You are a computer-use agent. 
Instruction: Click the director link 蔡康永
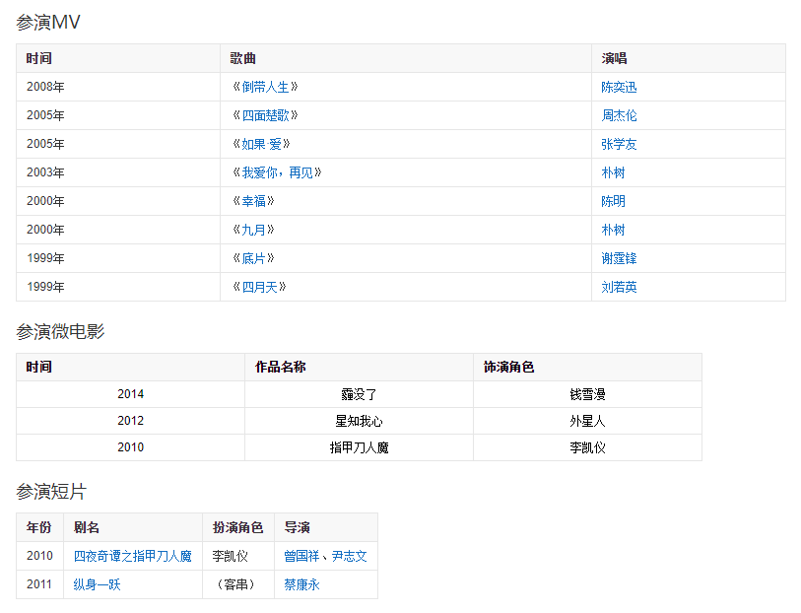coord(301,584)
